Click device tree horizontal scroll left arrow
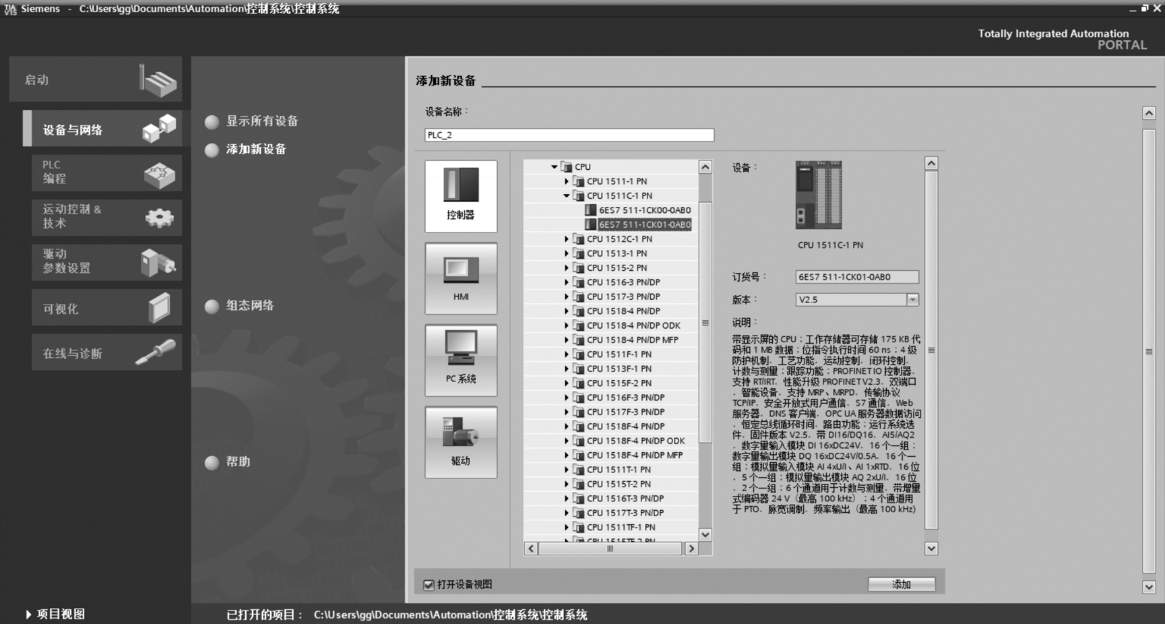The width and height of the screenshot is (1165, 624). click(531, 549)
